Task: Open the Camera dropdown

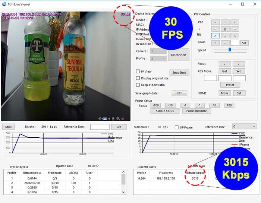Action: click(x=158, y=51)
